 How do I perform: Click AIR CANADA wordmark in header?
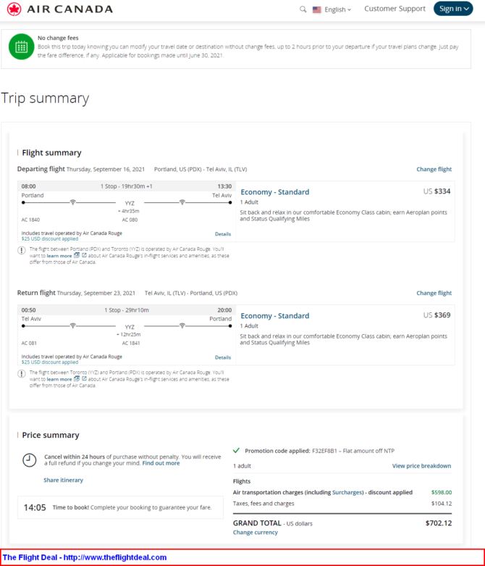click(x=70, y=9)
